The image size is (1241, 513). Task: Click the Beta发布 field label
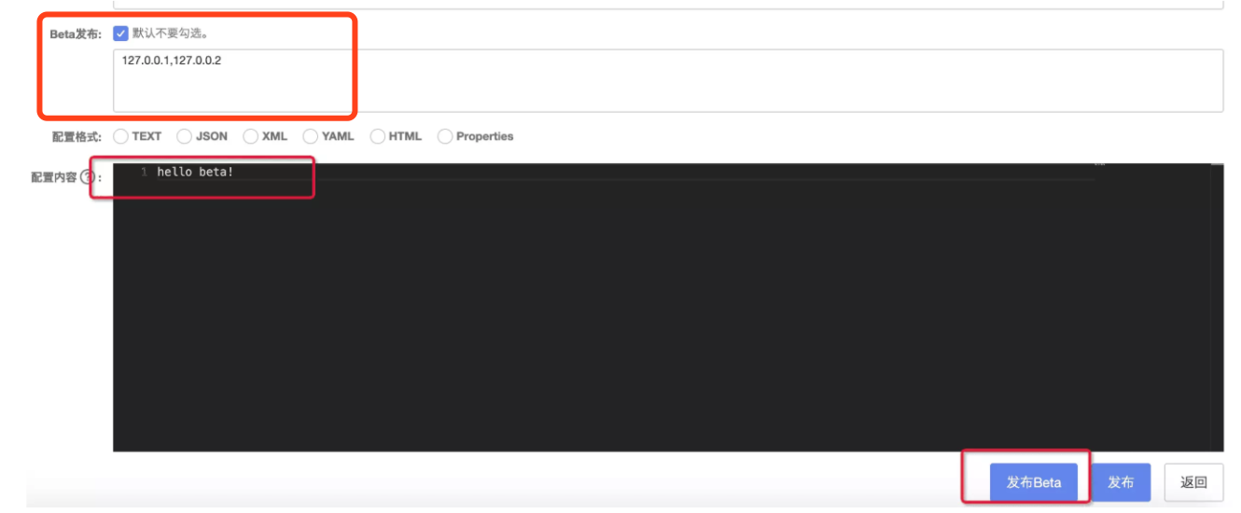click(77, 34)
